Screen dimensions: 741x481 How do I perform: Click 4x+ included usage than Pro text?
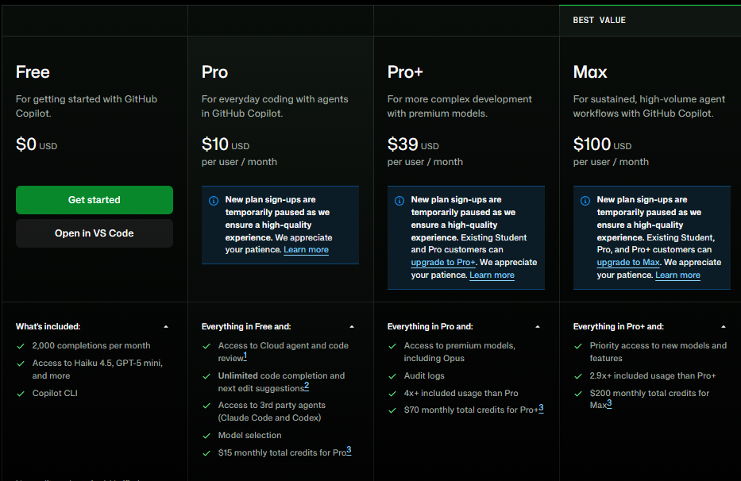point(461,393)
